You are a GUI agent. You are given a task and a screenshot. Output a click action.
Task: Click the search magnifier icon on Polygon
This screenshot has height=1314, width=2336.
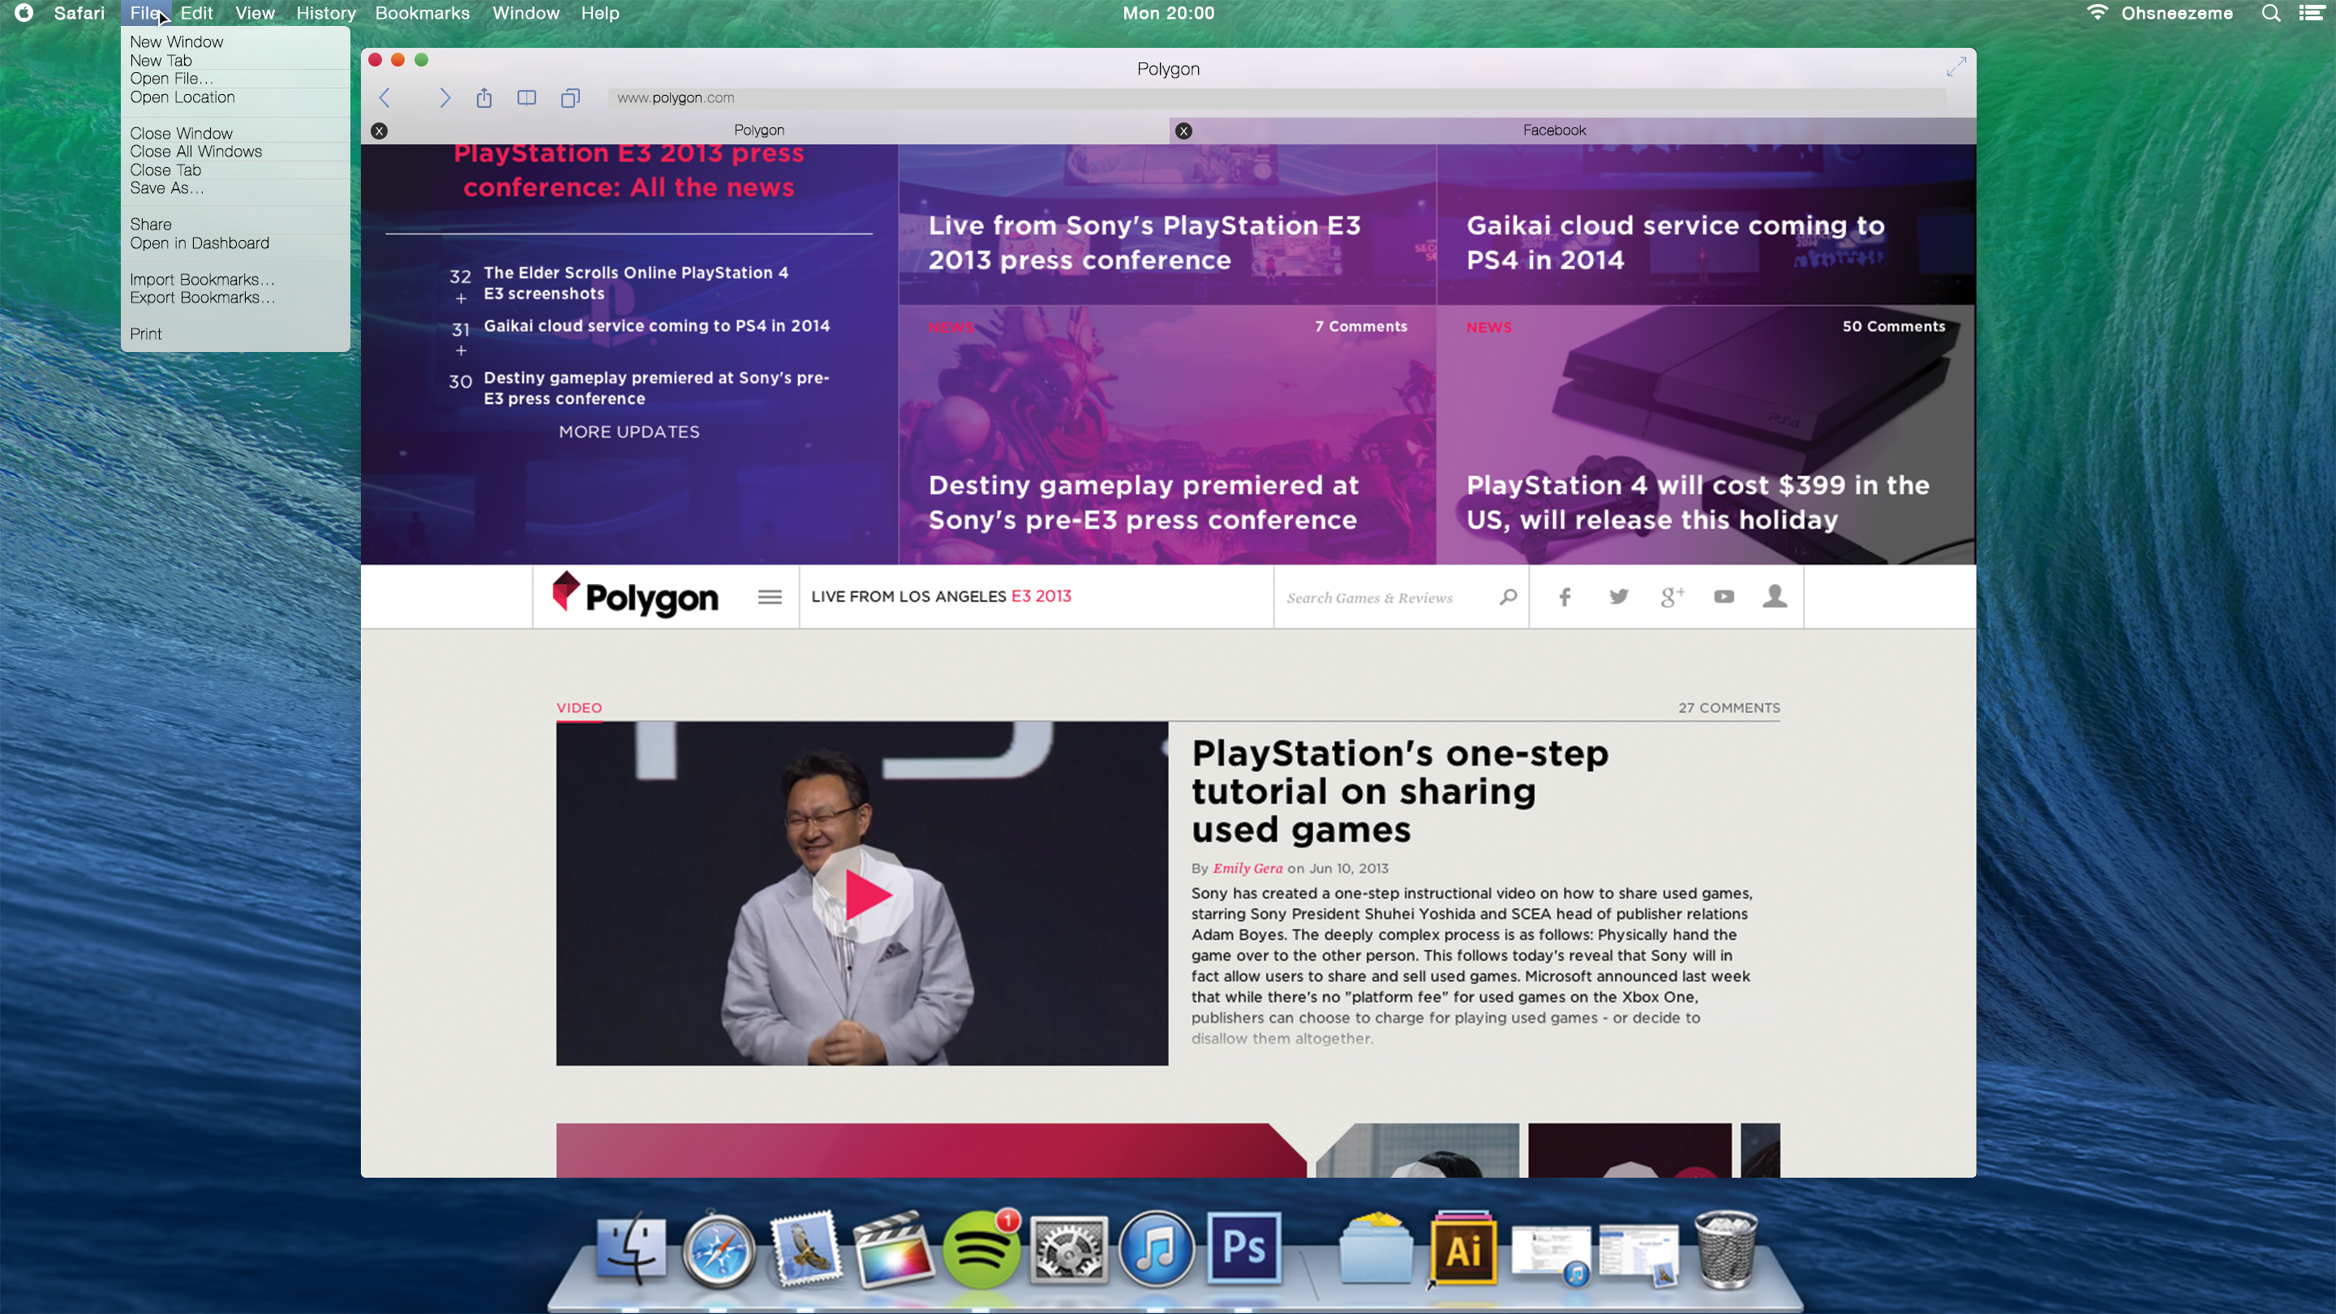(1508, 597)
